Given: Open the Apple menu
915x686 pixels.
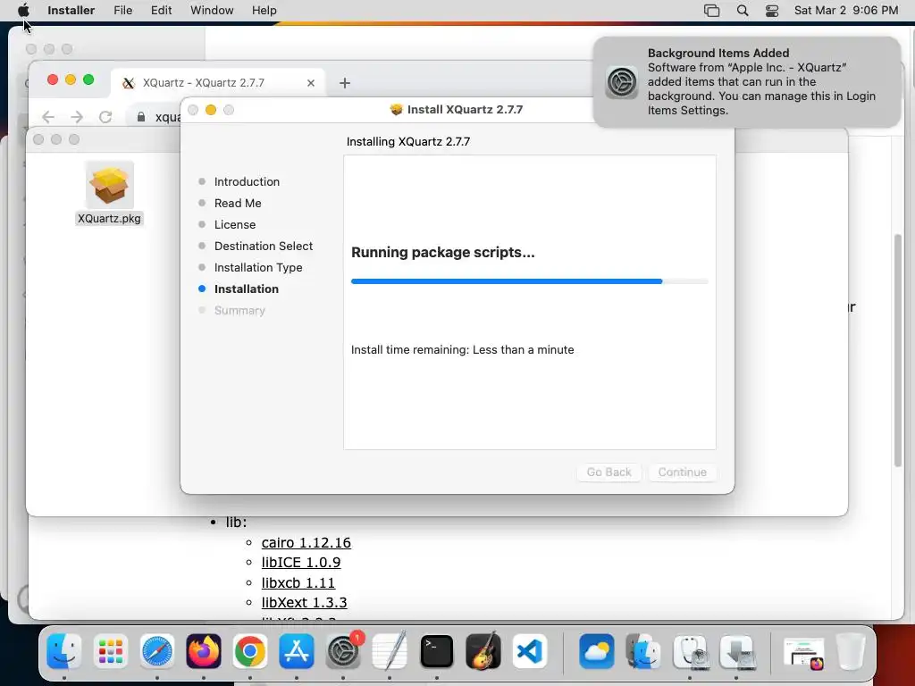Looking at the screenshot, I should [x=23, y=11].
